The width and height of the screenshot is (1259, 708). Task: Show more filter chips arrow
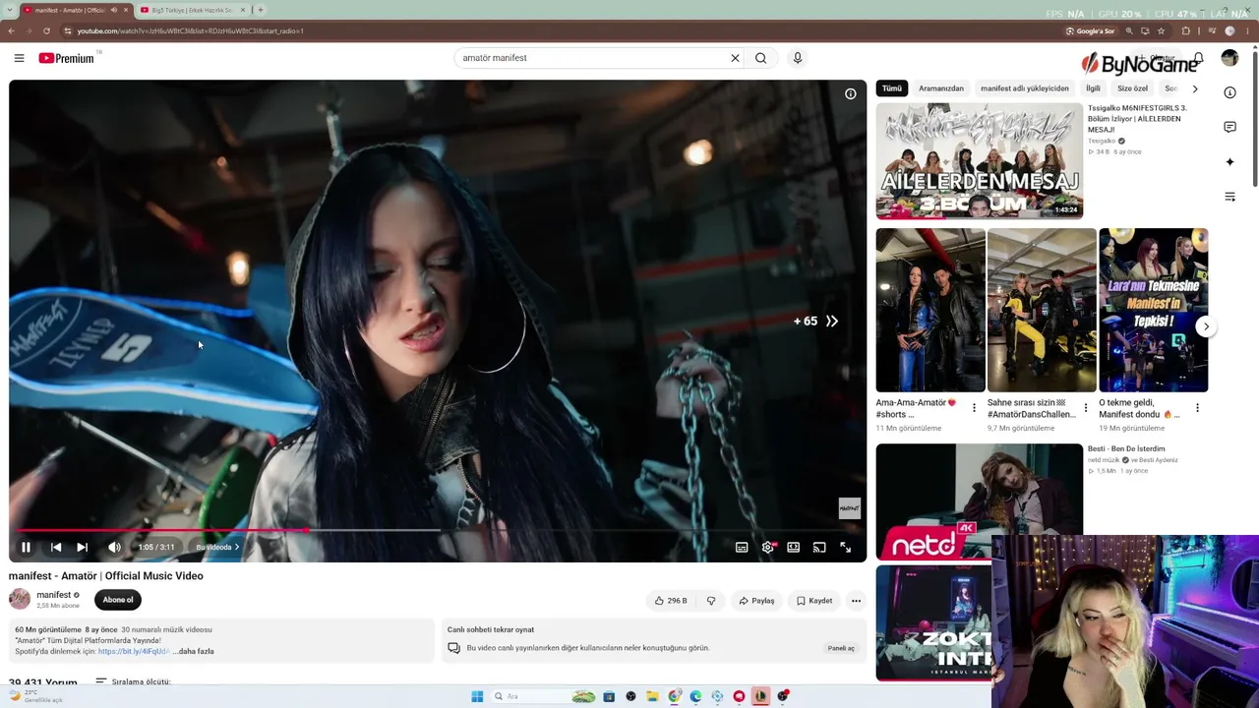[x=1195, y=88]
